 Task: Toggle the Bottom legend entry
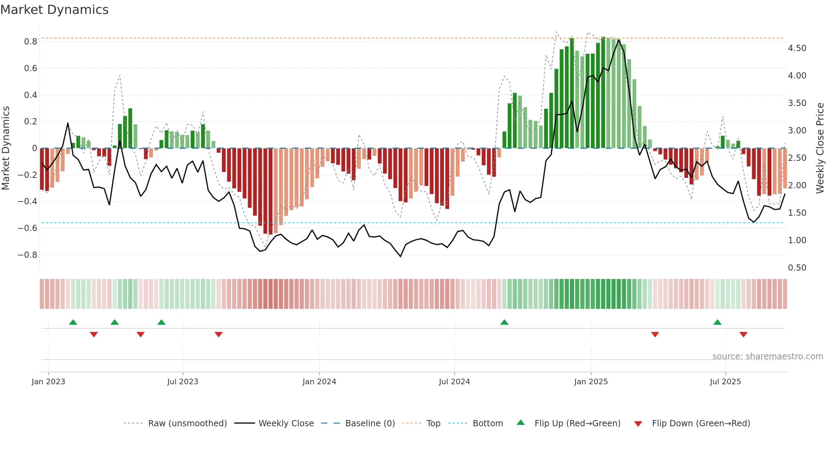coord(476,423)
